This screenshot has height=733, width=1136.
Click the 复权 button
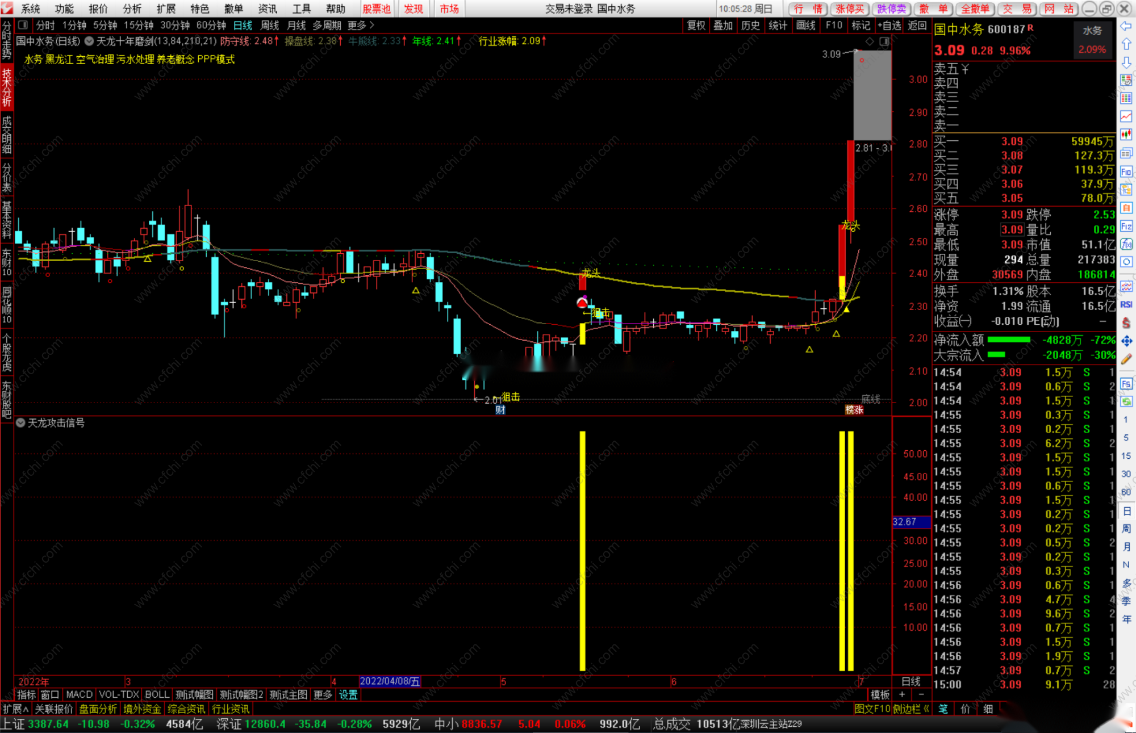pos(696,26)
